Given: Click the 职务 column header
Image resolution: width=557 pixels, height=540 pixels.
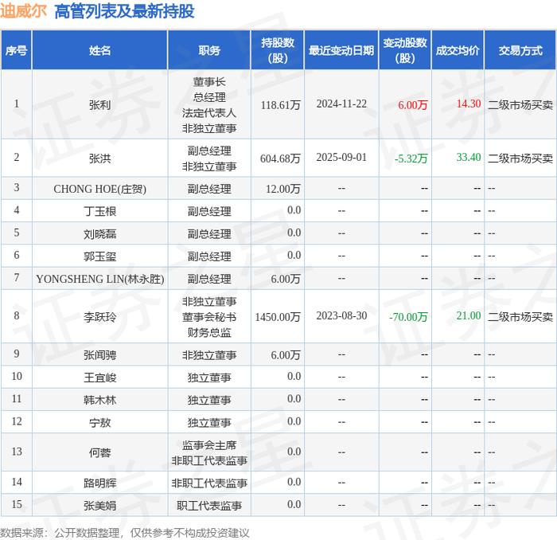Looking at the screenshot, I should tap(209, 50).
